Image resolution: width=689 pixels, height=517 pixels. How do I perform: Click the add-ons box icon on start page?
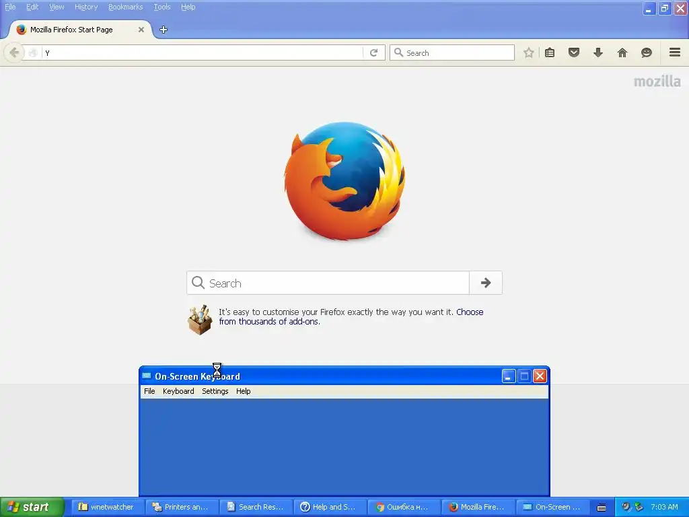(200, 320)
